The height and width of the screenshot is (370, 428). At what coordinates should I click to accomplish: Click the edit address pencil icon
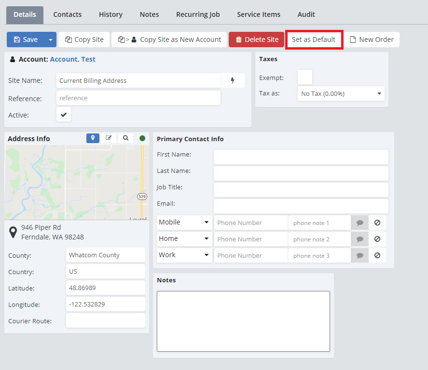(x=109, y=138)
